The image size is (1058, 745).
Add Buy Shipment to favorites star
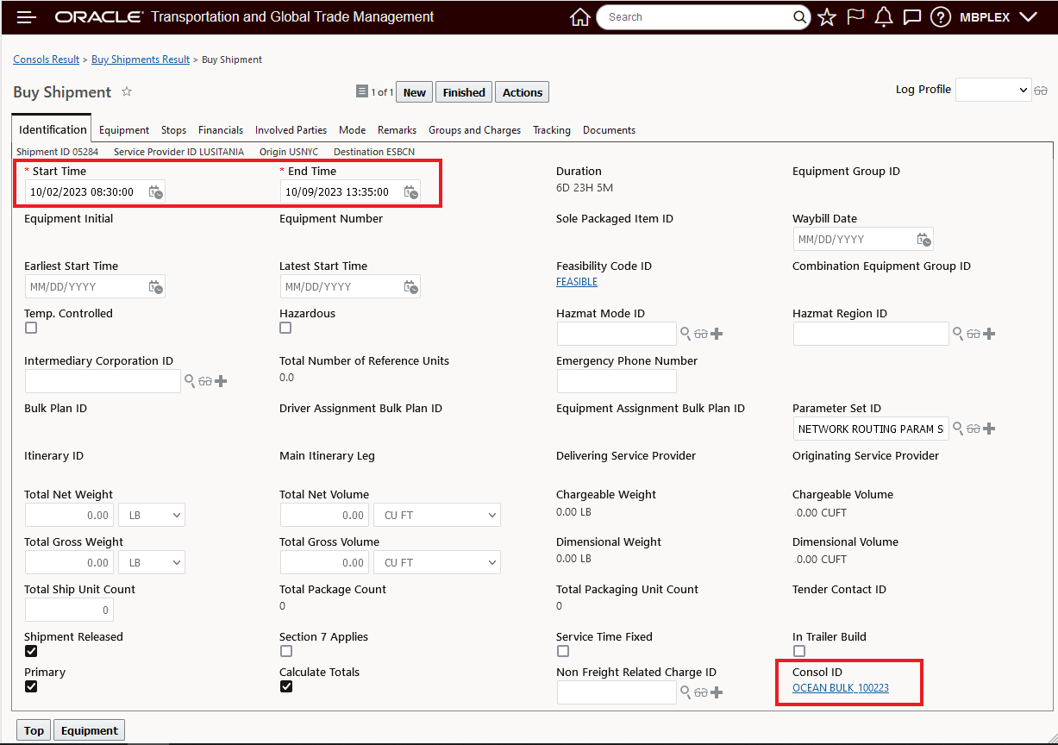point(127,91)
